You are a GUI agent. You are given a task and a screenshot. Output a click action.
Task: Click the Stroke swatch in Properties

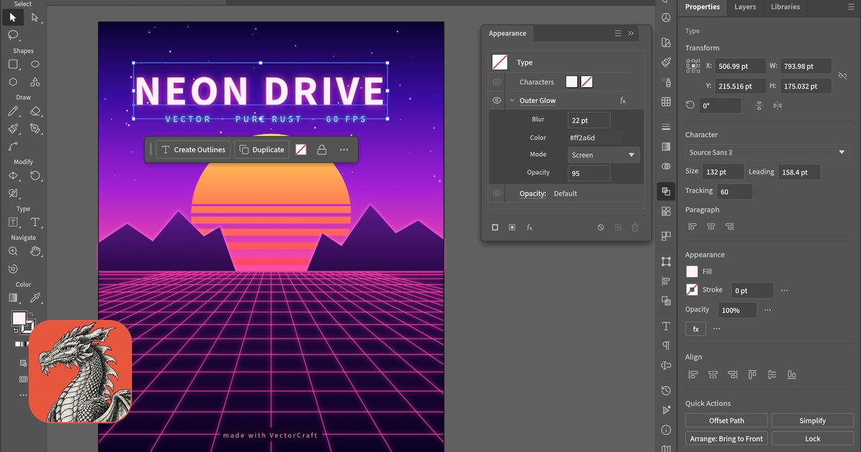pyautogui.click(x=692, y=290)
